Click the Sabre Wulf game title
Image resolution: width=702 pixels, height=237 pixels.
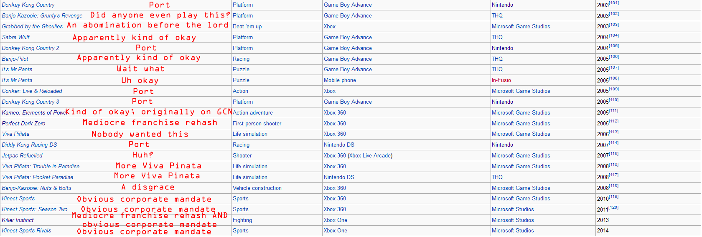pyautogui.click(x=16, y=37)
